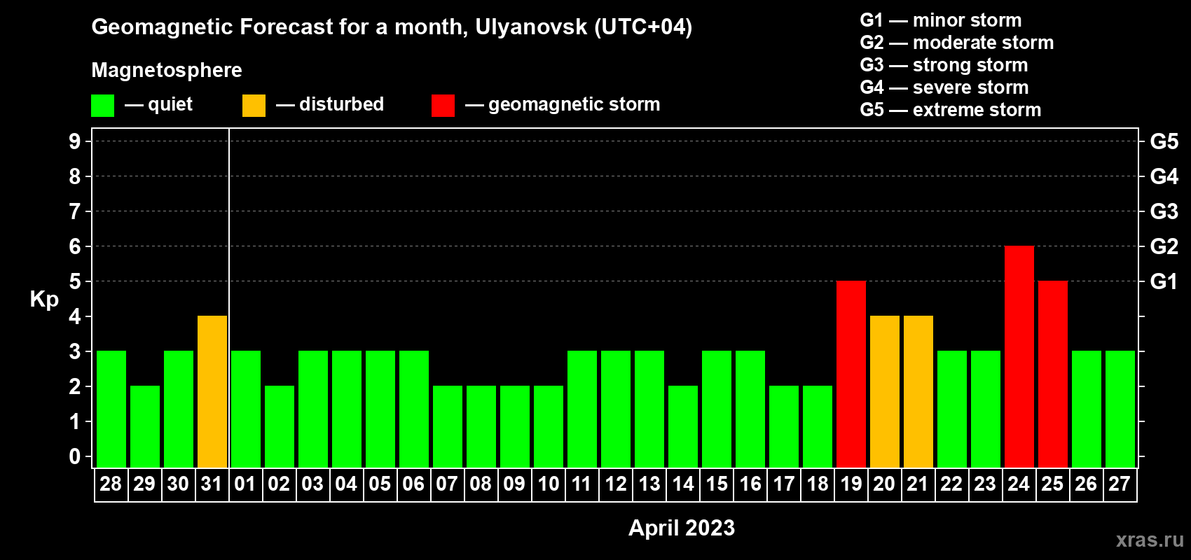
Task: Select the green bar for day 27
Action: point(1120,409)
